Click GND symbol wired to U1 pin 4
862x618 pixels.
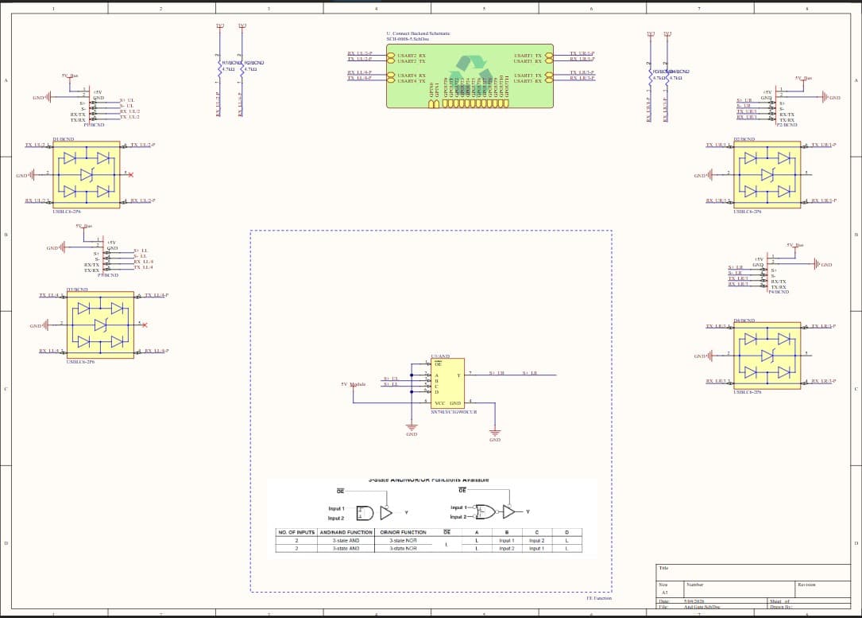[x=495, y=434]
